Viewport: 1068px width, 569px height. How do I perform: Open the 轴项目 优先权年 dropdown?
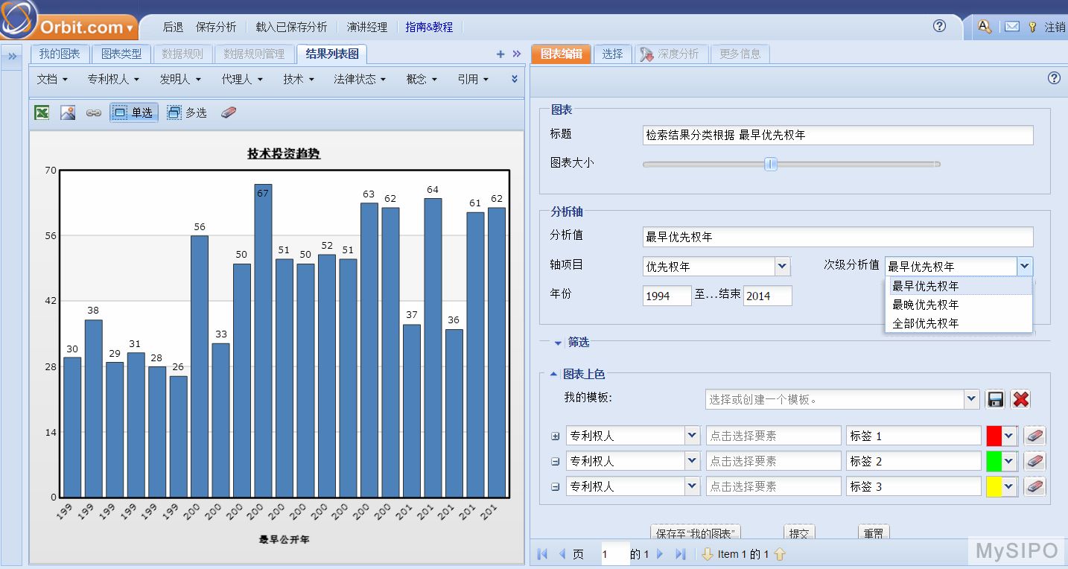pyautogui.click(x=782, y=266)
